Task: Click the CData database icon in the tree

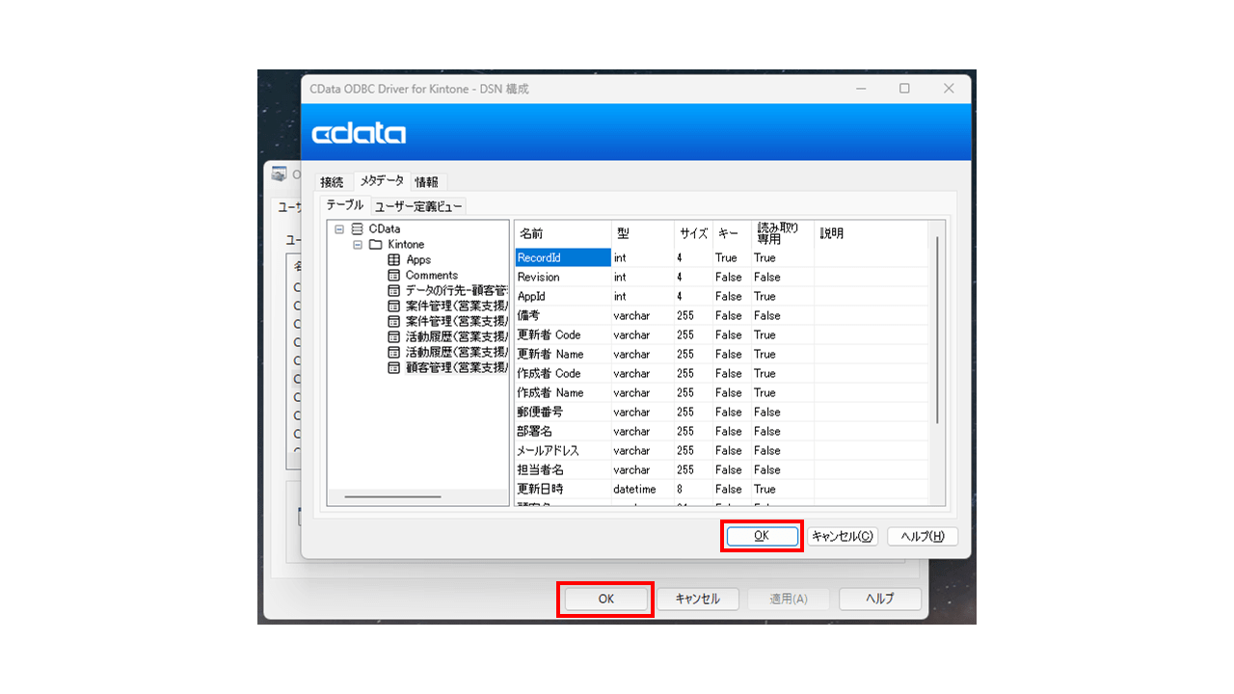Action: [x=358, y=229]
